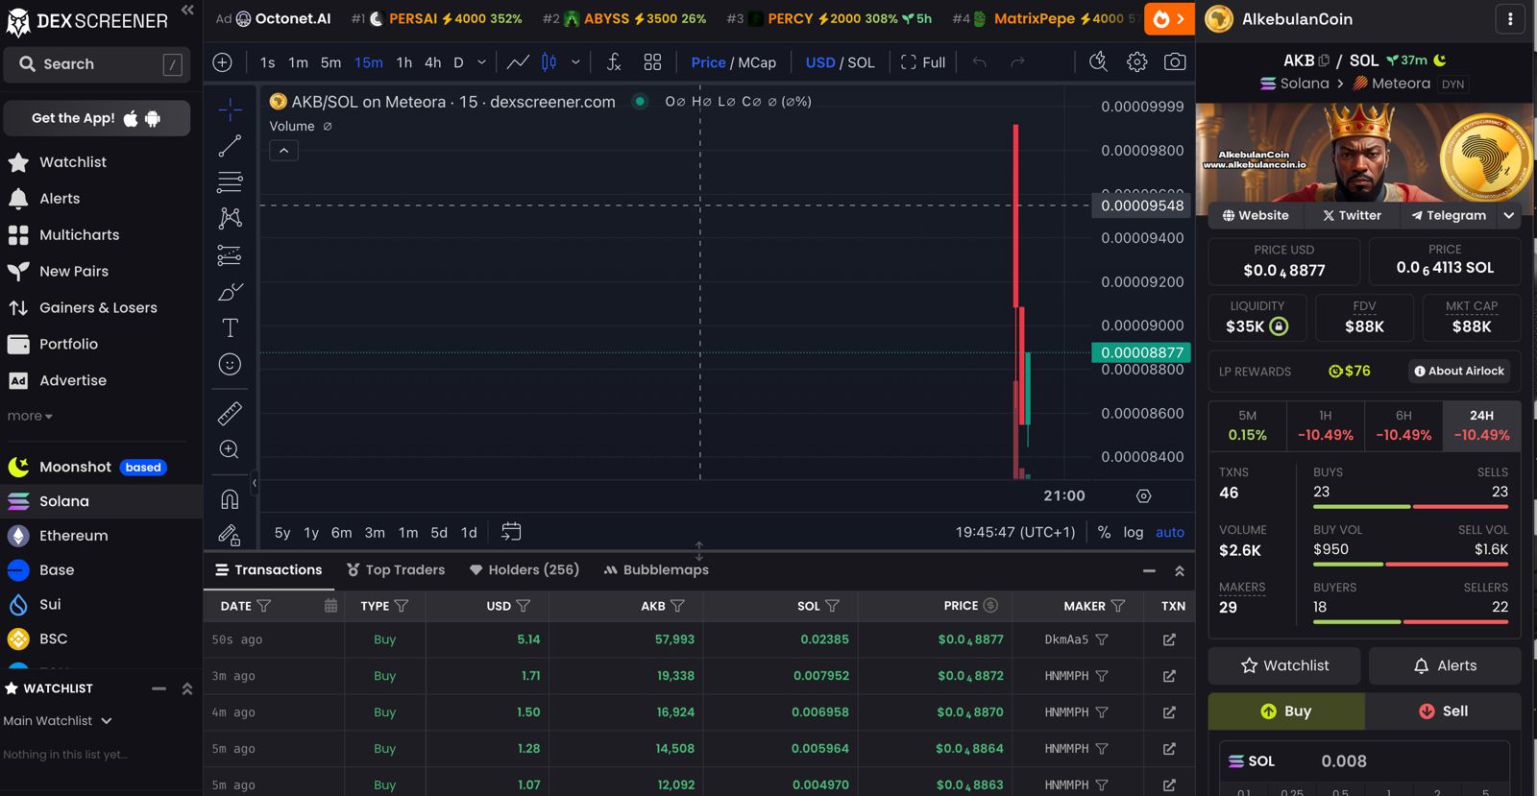The height and width of the screenshot is (796, 1537).
Task: Toggle fullscreen chart mode
Action: 923,62
